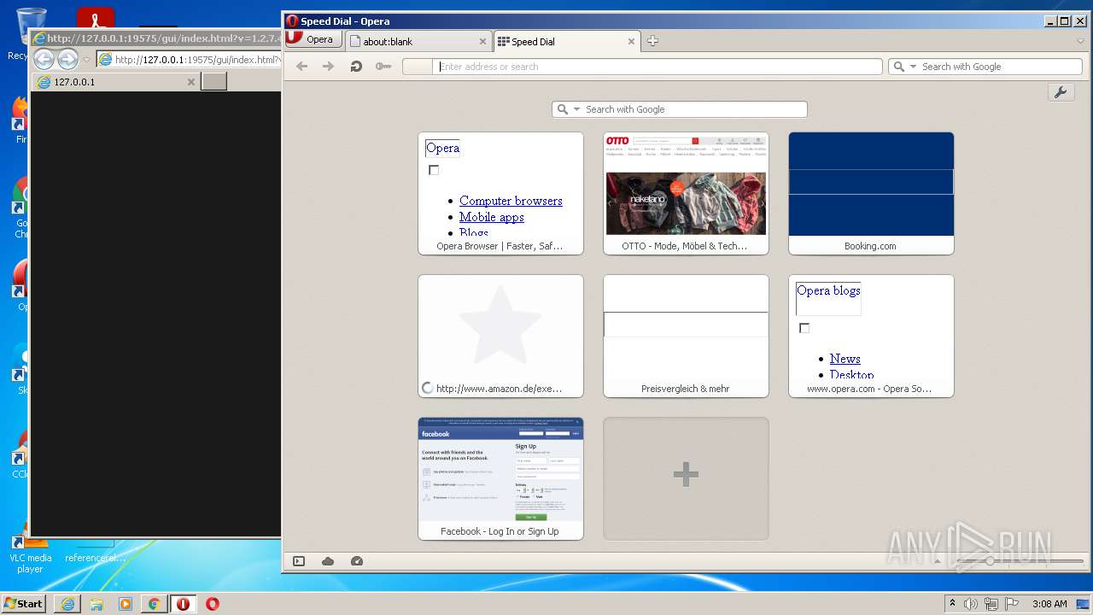Screen dimensions: 1093x615
Task: Click the 3:08 AM taskbar clock
Action: pos(1049,603)
